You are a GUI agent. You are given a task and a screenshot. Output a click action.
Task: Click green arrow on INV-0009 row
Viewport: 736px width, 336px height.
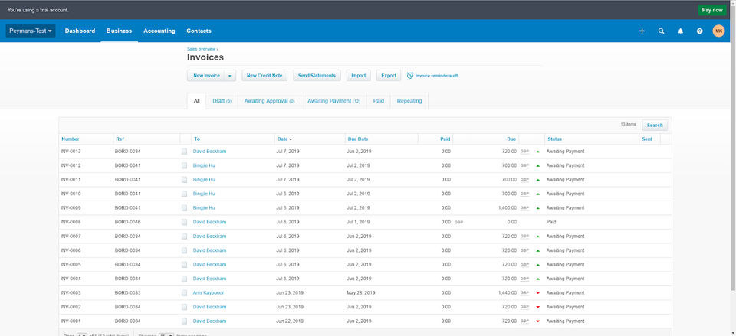538,207
